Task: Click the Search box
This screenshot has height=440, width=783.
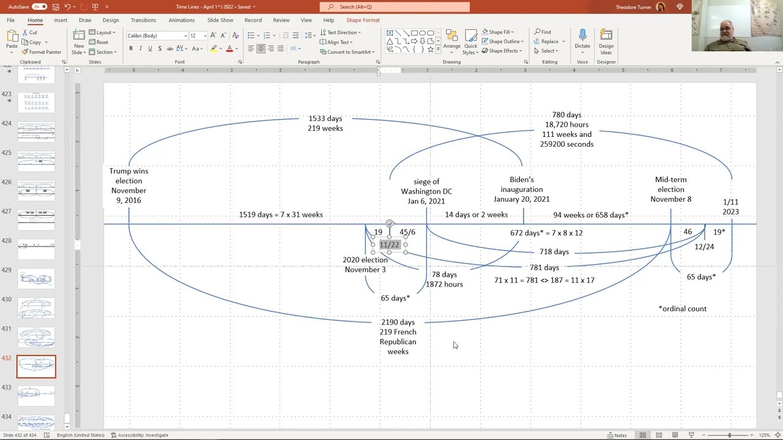Action: [x=395, y=7]
